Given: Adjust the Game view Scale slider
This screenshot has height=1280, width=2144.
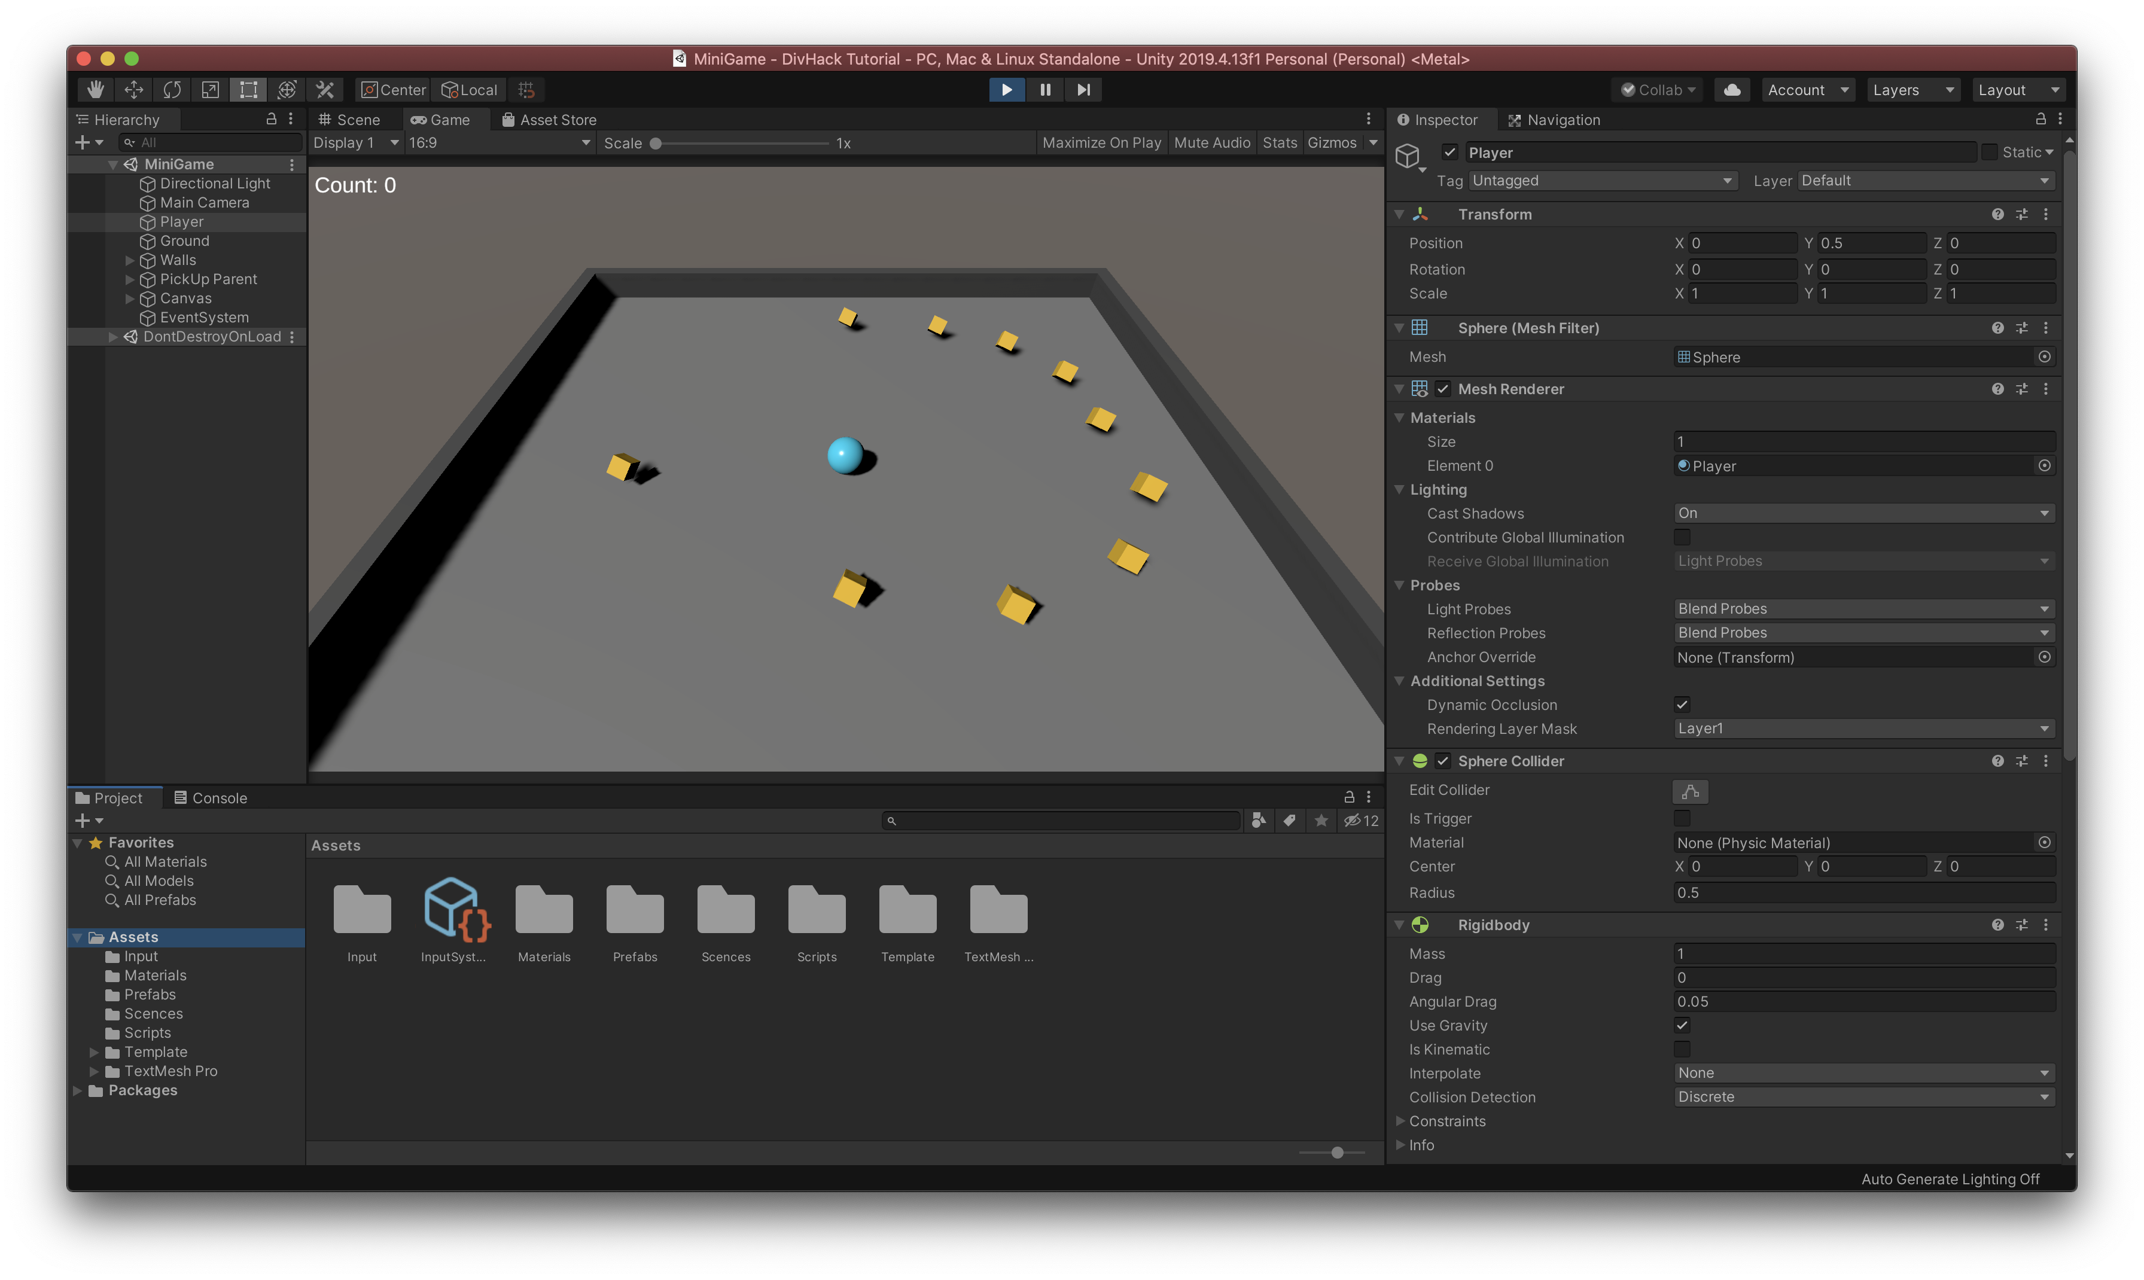Looking at the screenshot, I should 656,144.
